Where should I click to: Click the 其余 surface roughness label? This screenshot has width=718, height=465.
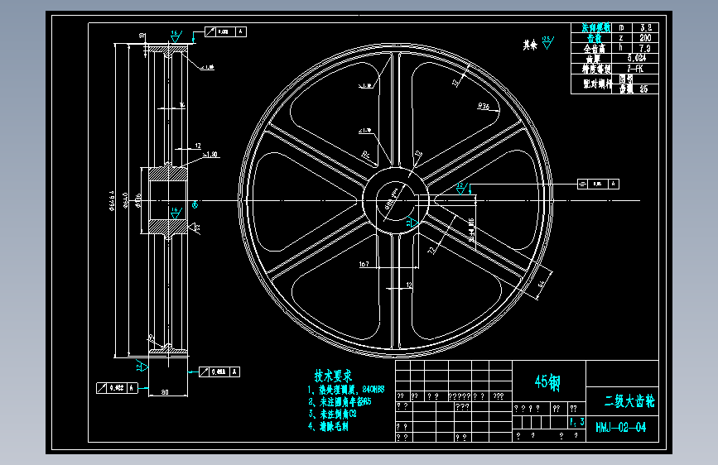point(530,45)
